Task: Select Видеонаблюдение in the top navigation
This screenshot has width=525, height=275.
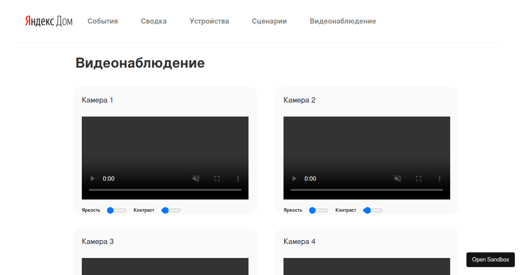Action: pos(343,21)
